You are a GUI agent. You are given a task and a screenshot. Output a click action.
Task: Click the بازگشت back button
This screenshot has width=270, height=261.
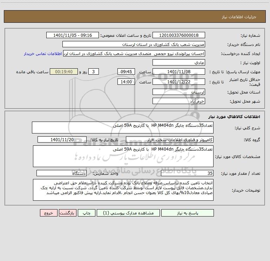(67, 213)
